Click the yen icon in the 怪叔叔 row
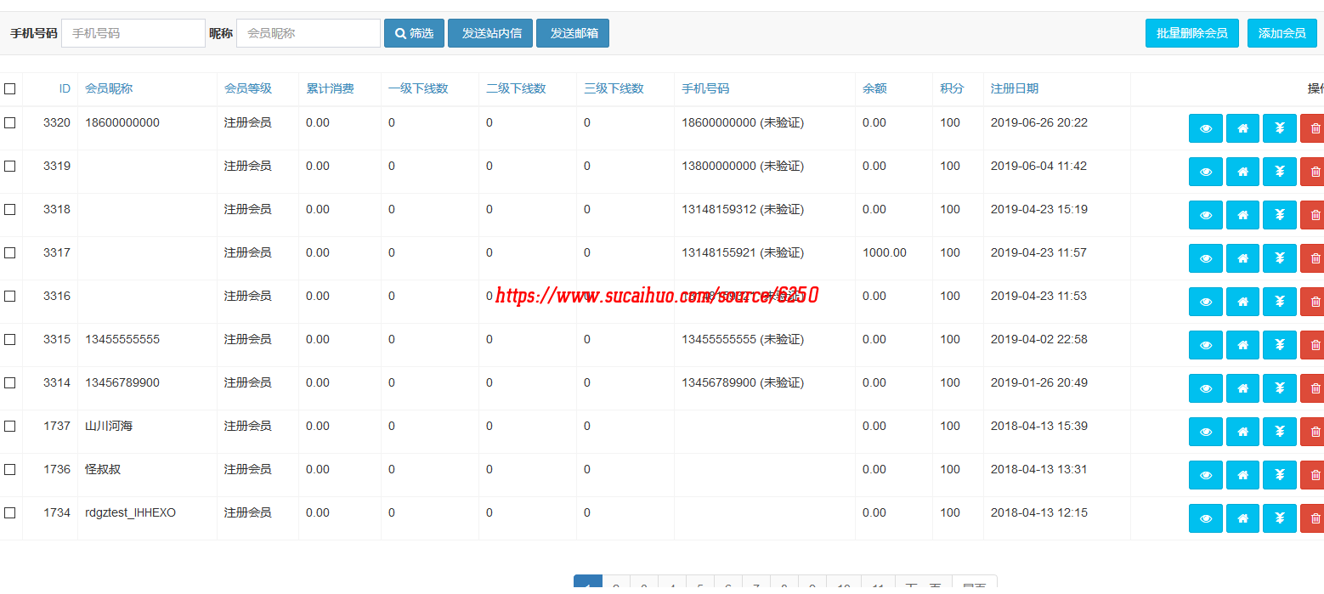Viewport: 1324px width, 594px height. (1279, 475)
